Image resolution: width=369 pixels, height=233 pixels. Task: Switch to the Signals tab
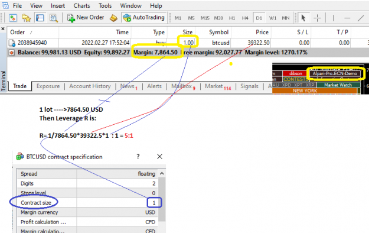(x=249, y=86)
